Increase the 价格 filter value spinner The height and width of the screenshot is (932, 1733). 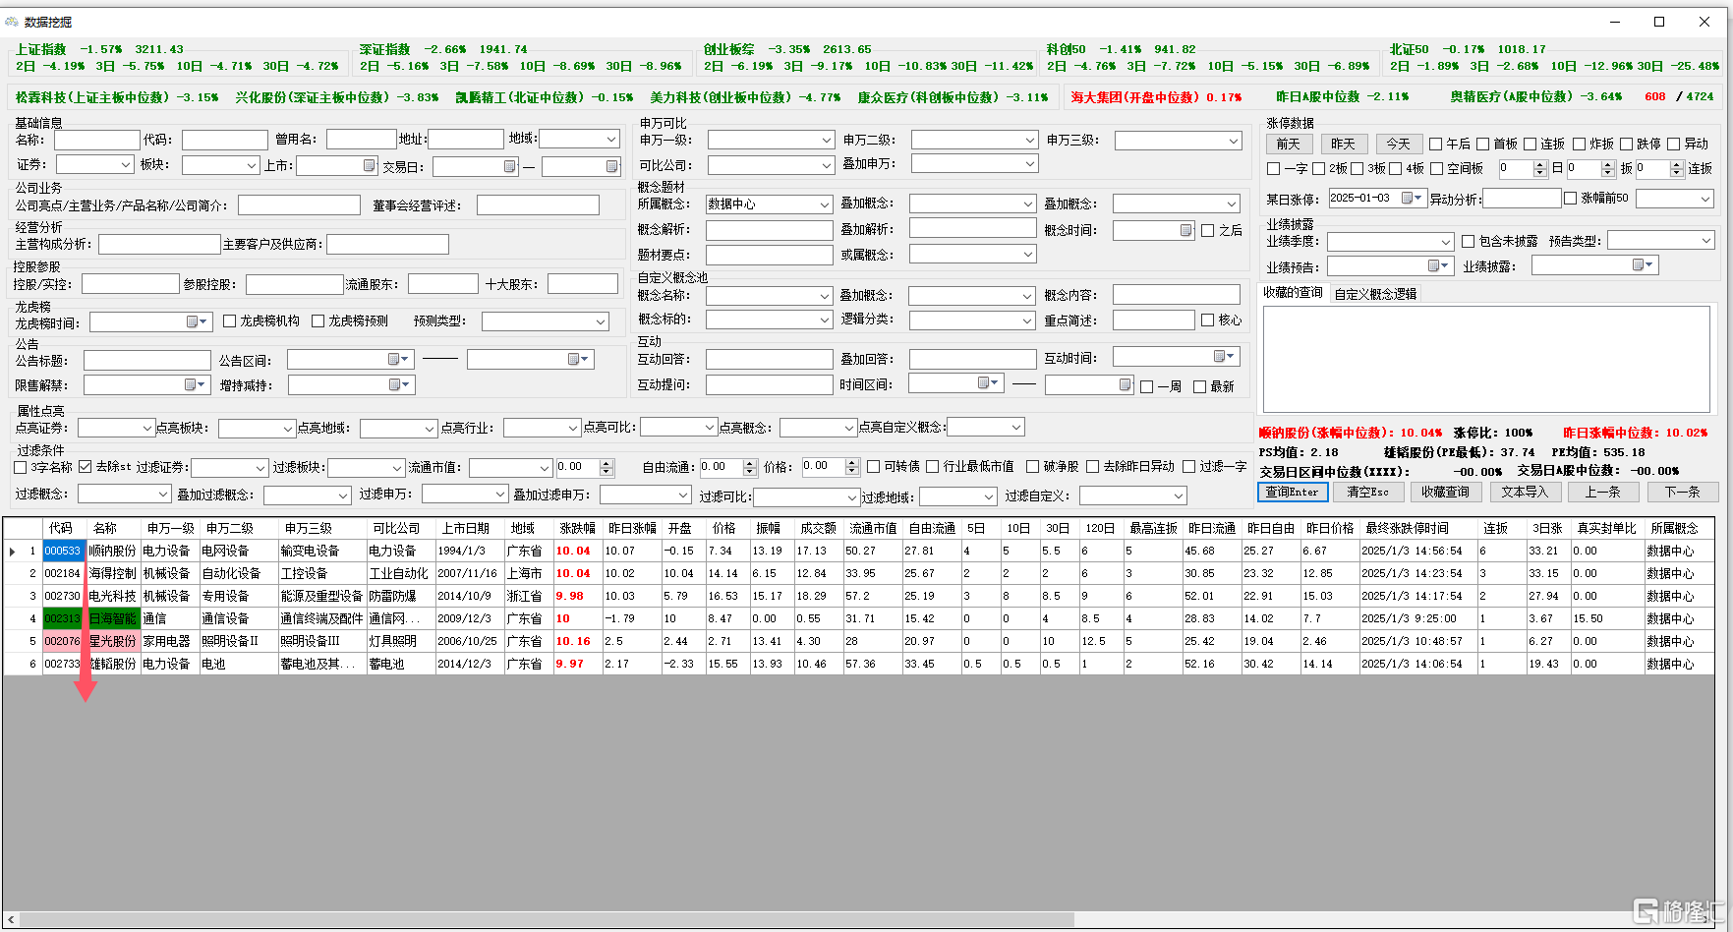pos(852,463)
